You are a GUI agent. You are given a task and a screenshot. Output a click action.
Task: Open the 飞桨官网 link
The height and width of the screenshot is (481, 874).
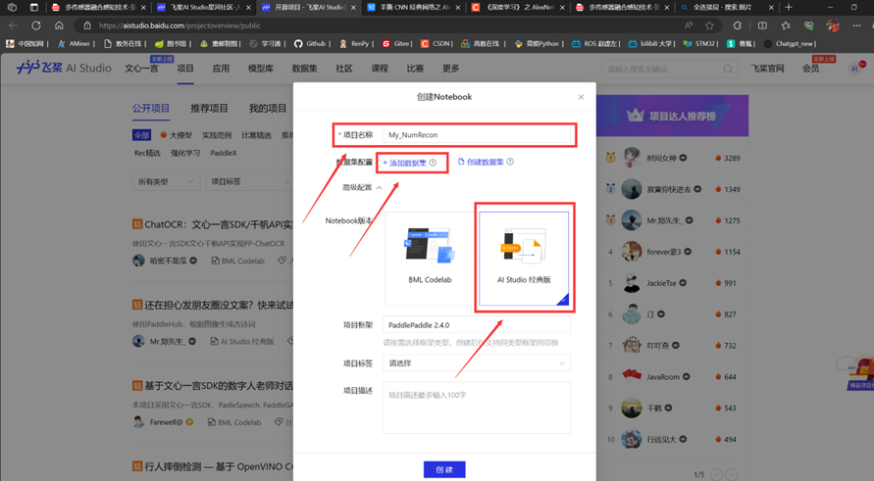click(x=767, y=69)
